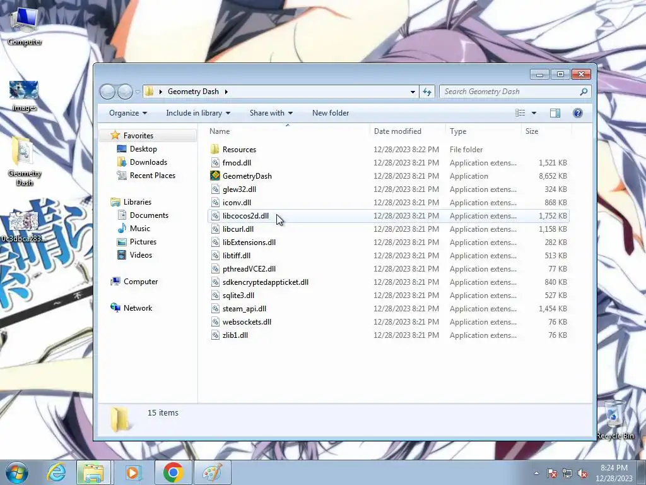
Task: Open Recent Places in navigation pane
Action: point(153,176)
